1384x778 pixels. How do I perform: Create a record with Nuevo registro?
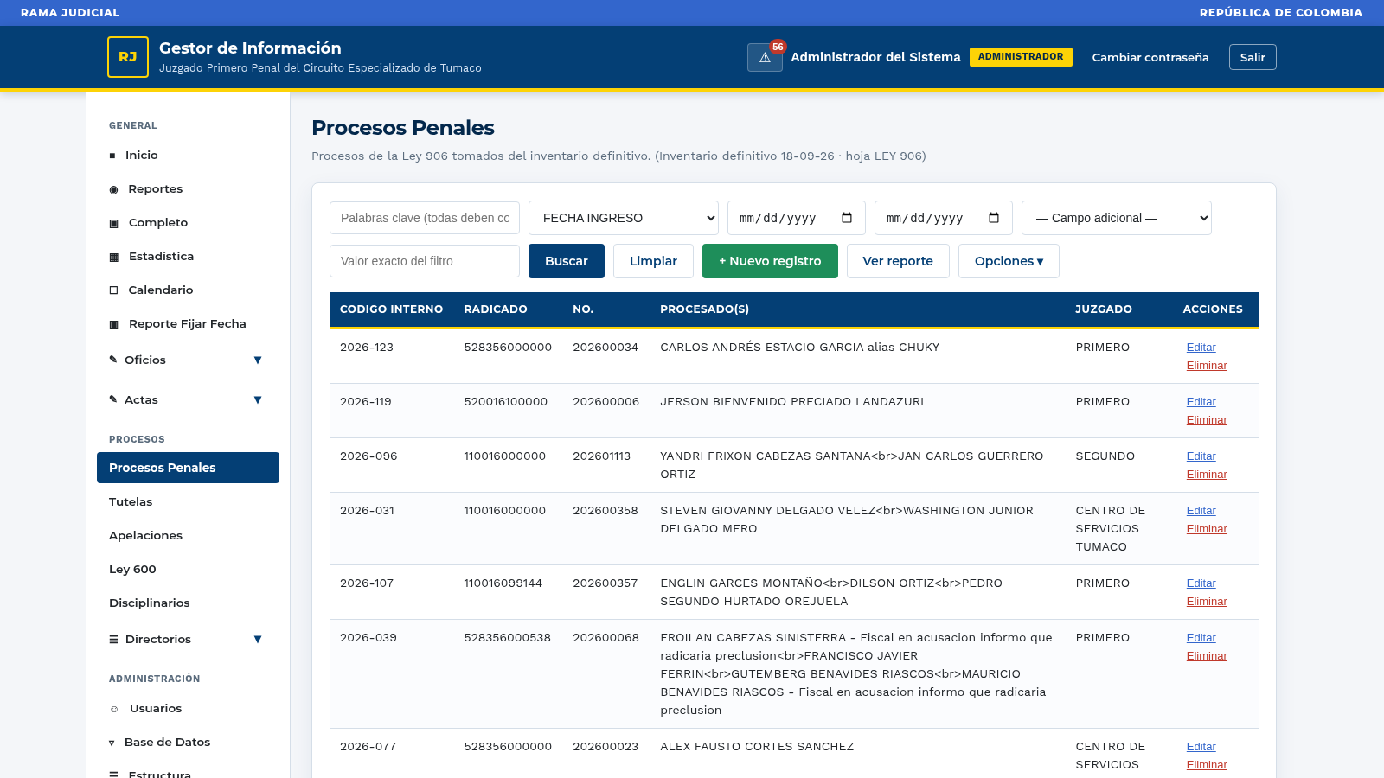(770, 261)
